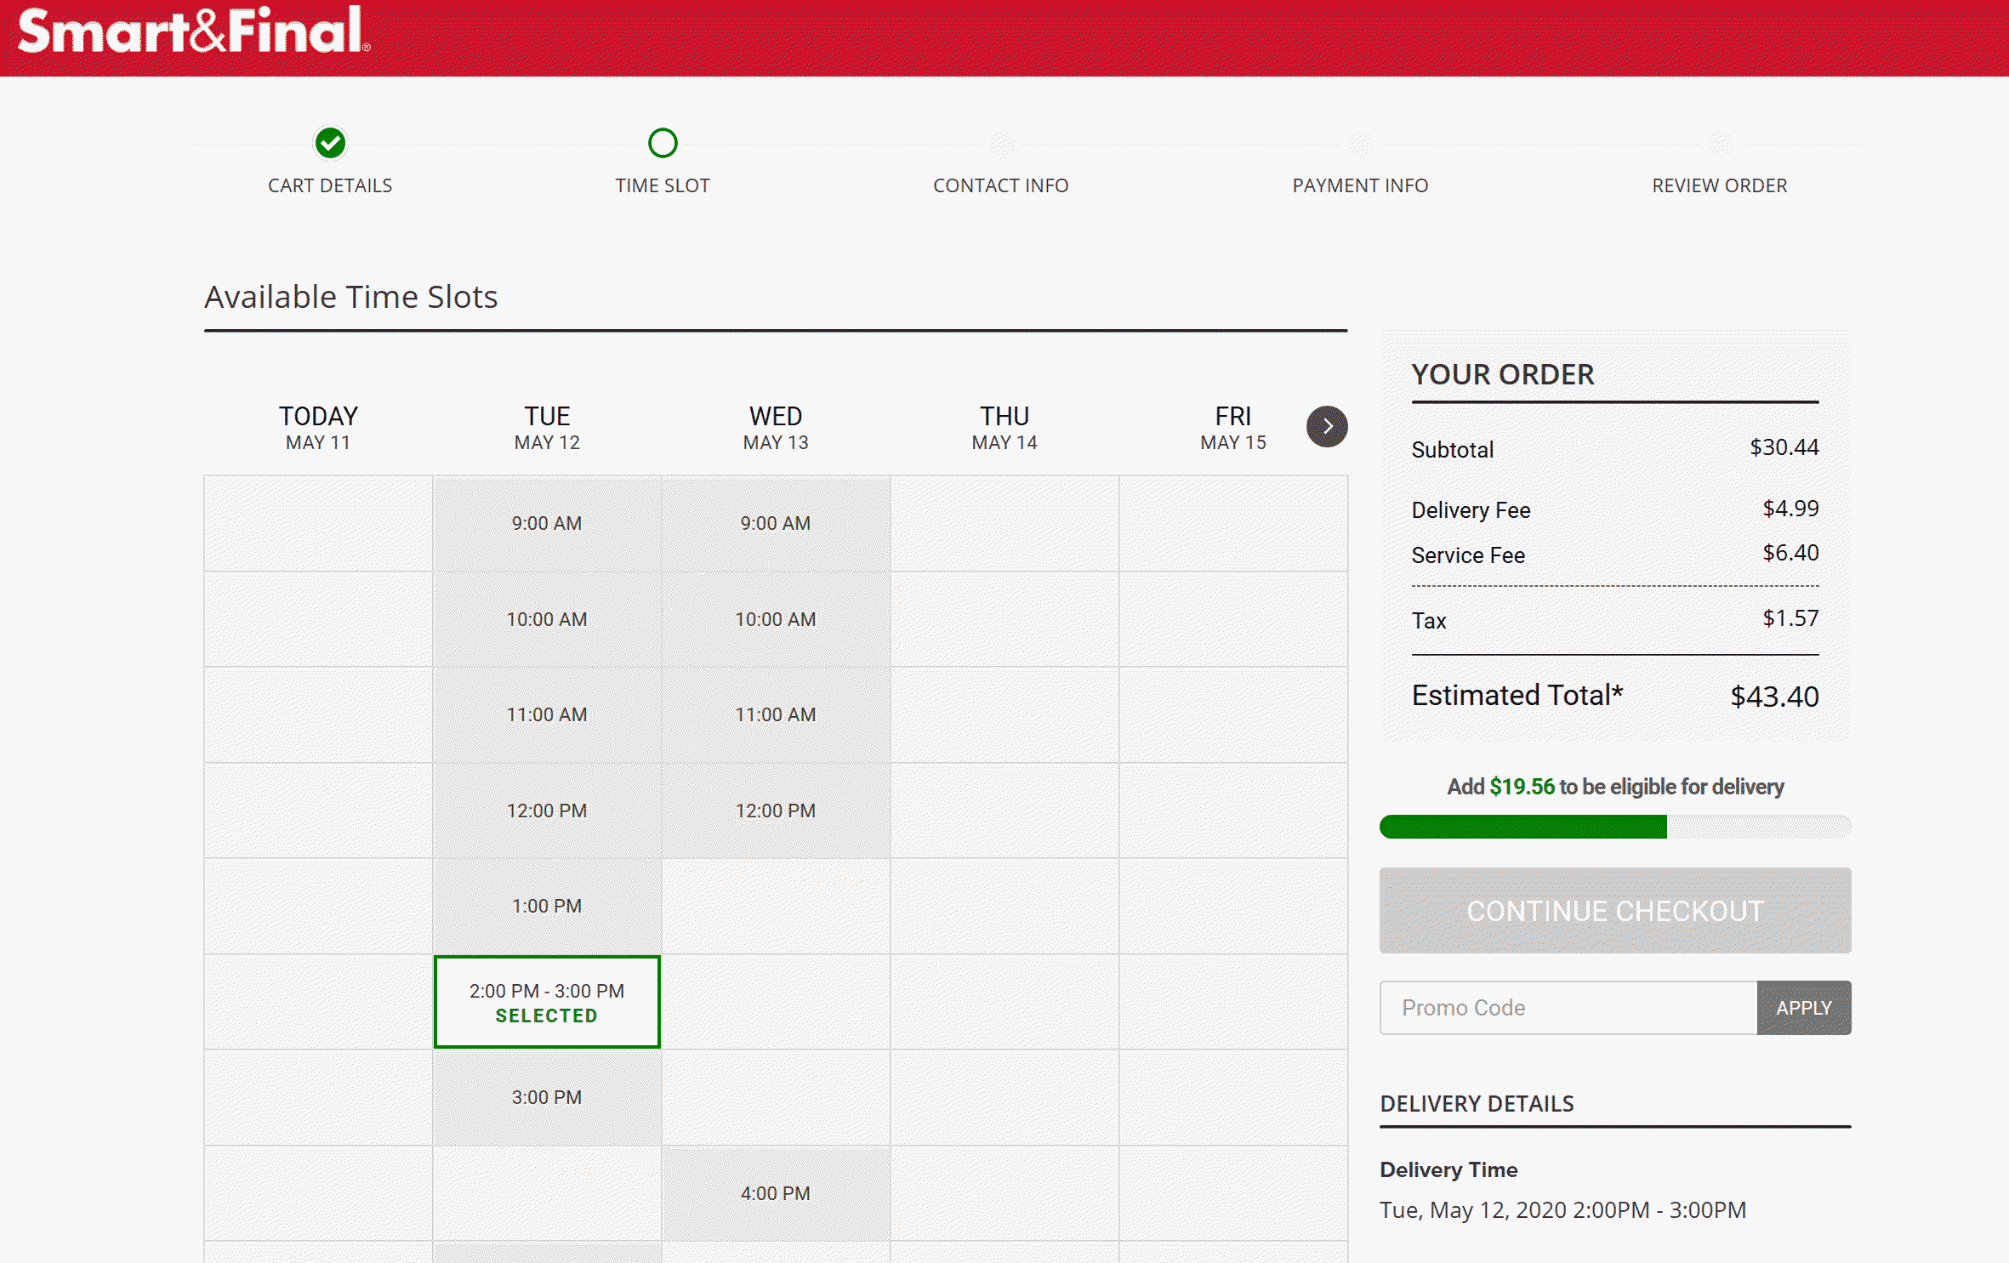The width and height of the screenshot is (2009, 1263).
Task: Pick the Tuesday 1:00 PM slot
Action: coord(547,906)
